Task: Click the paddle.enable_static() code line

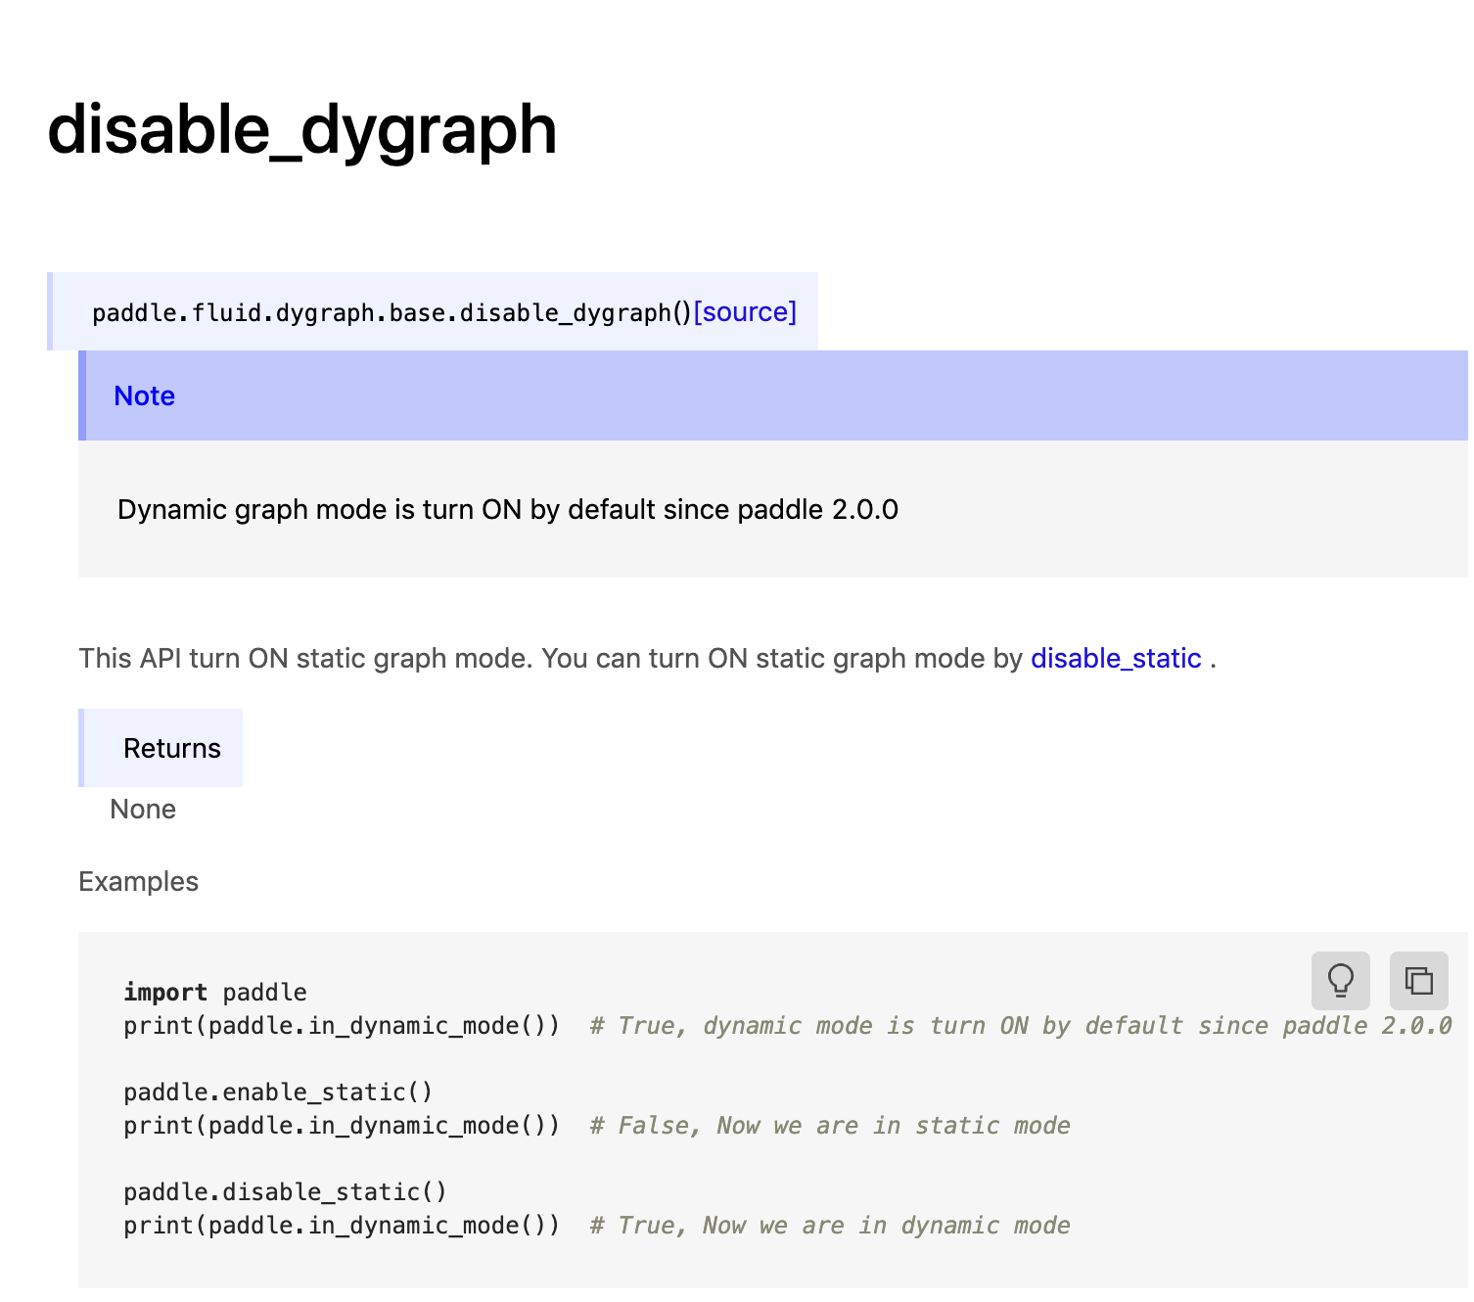Action: click(x=278, y=1092)
